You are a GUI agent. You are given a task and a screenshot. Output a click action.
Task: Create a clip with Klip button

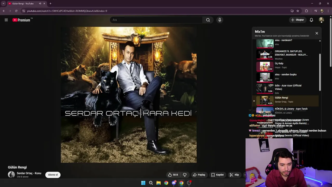234,175
